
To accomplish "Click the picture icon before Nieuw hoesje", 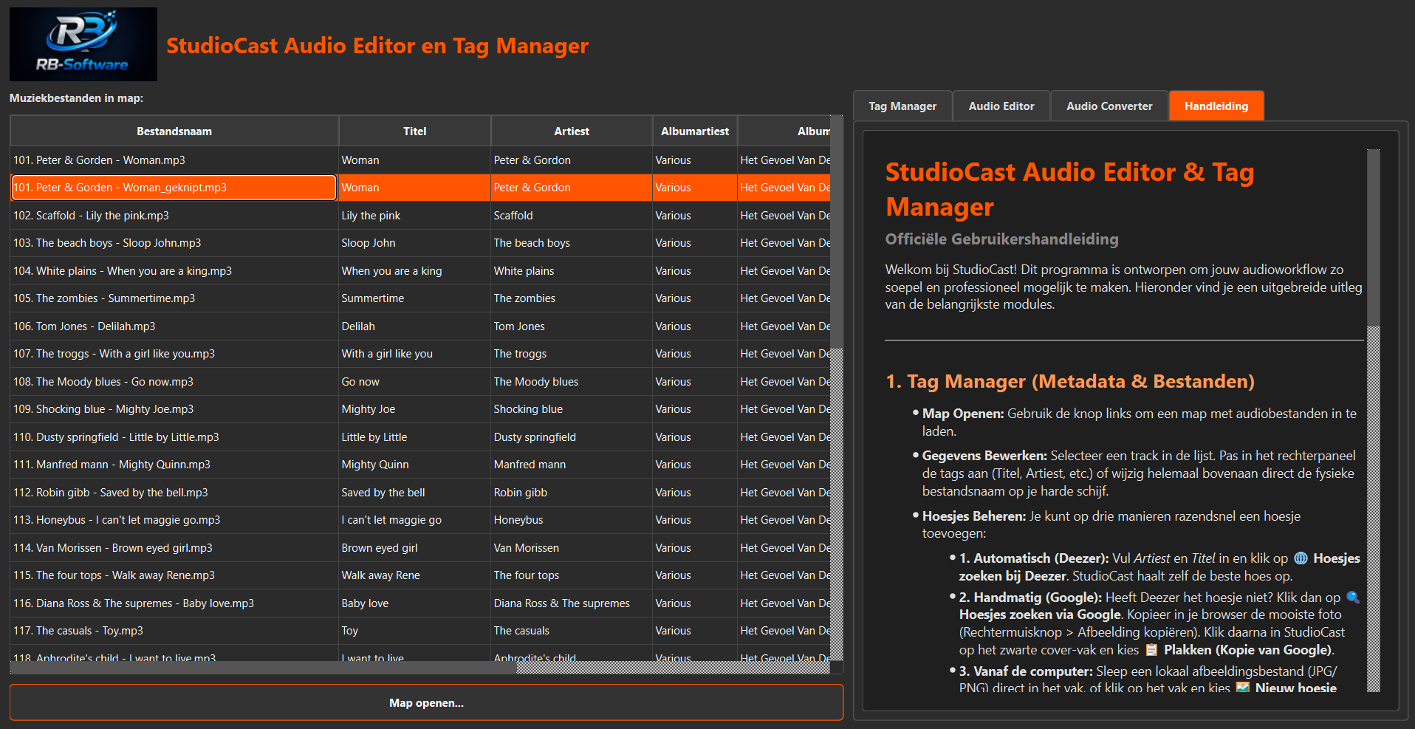I will [x=1243, y=688].
